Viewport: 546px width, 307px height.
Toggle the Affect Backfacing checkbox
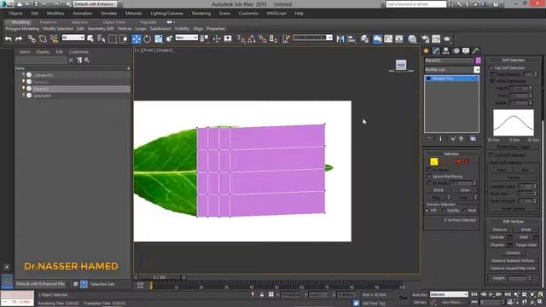(493, 81)
